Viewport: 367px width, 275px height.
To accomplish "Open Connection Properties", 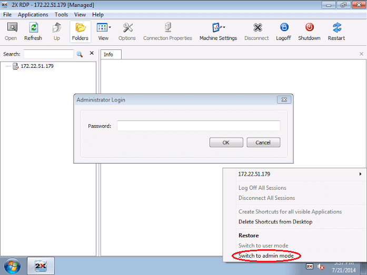I will (167, 32).
